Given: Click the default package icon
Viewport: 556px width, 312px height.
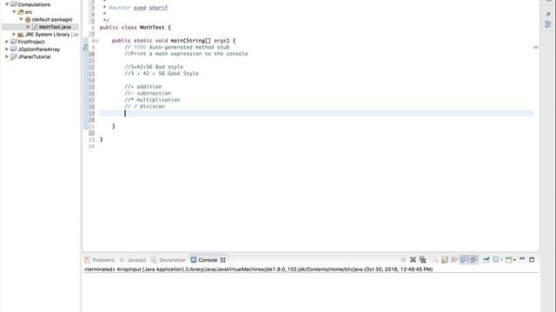Looking at the screenshot, I should [x=28, y=19].
